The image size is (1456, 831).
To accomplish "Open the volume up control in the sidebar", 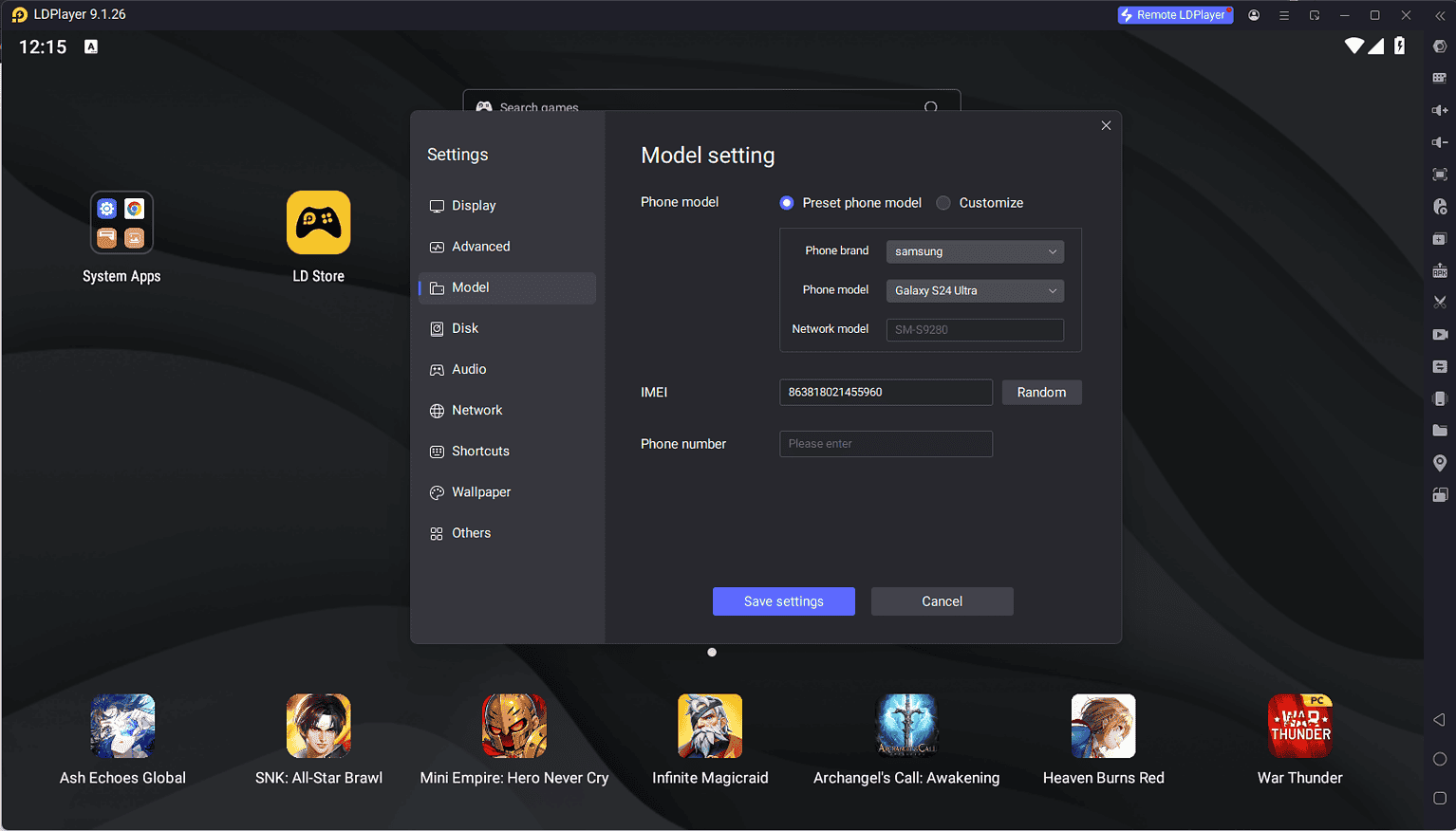I will (x=1440, y=109).
